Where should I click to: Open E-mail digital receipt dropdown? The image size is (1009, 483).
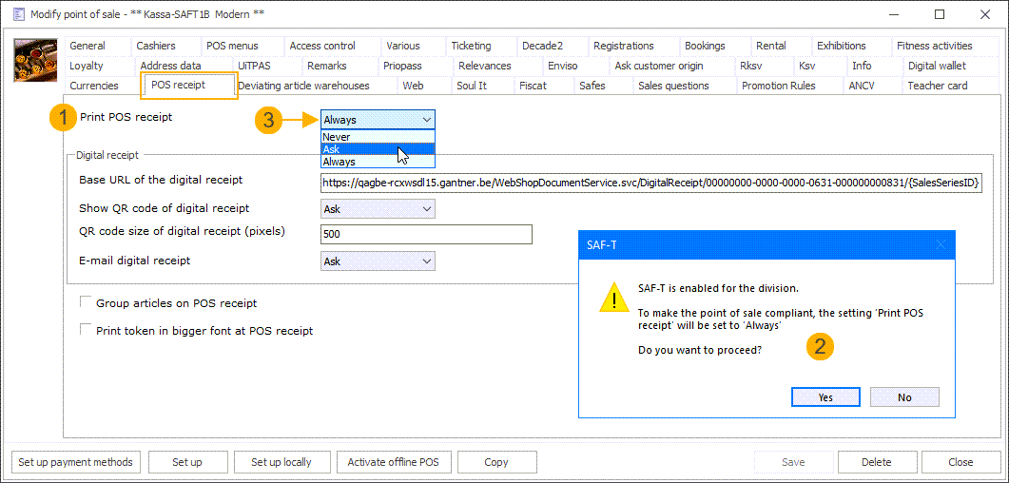coord(378,261)
